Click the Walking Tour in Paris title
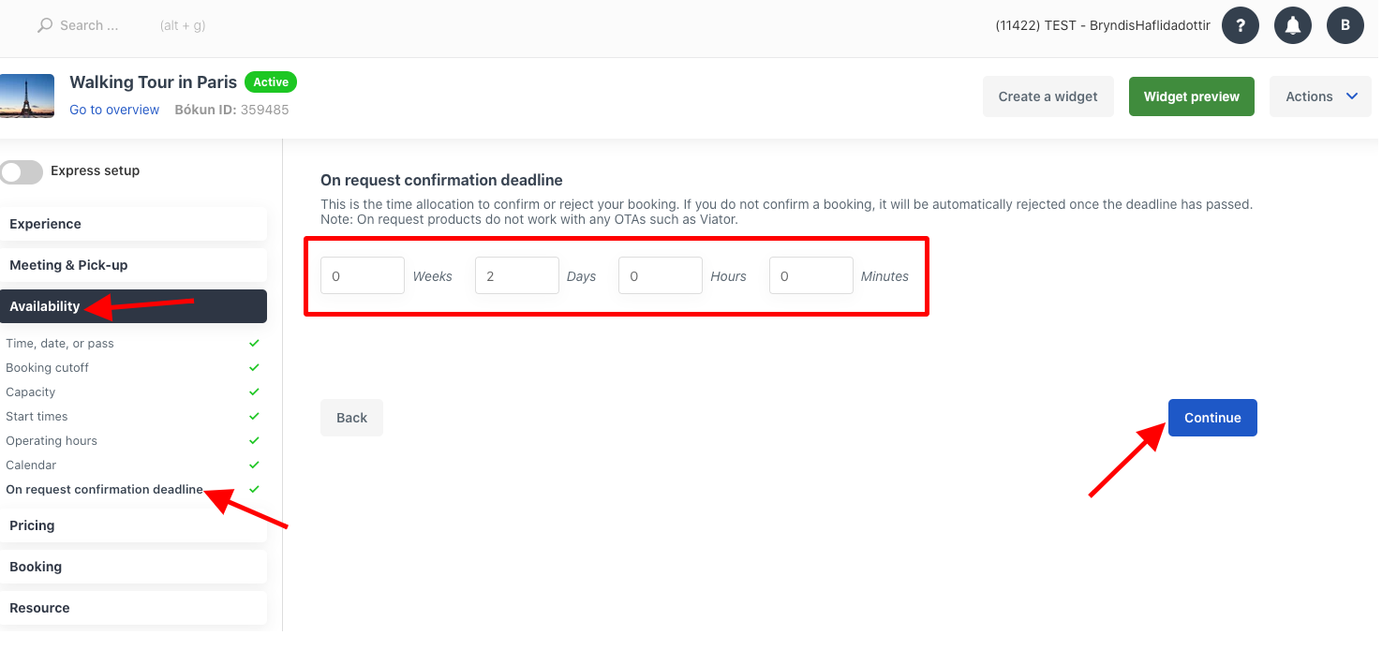1397x650 pixels. 154,82
